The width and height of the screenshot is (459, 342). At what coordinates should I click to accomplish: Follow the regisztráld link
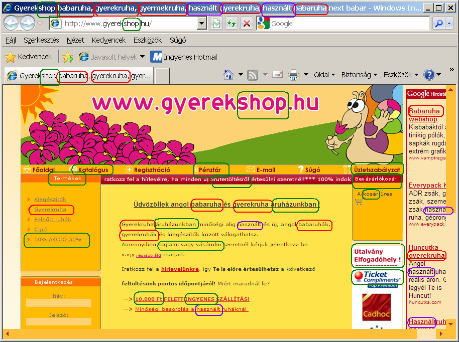149,255
